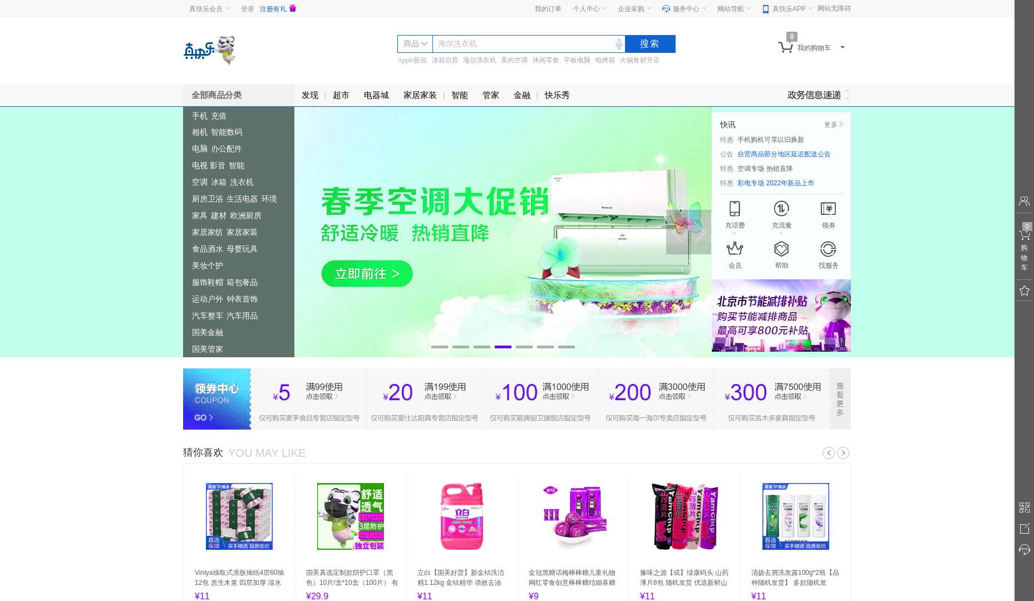This screenshot has height=601, width=1034.
Task: Click the 帮助 help icon
Action: pos(781,248)
